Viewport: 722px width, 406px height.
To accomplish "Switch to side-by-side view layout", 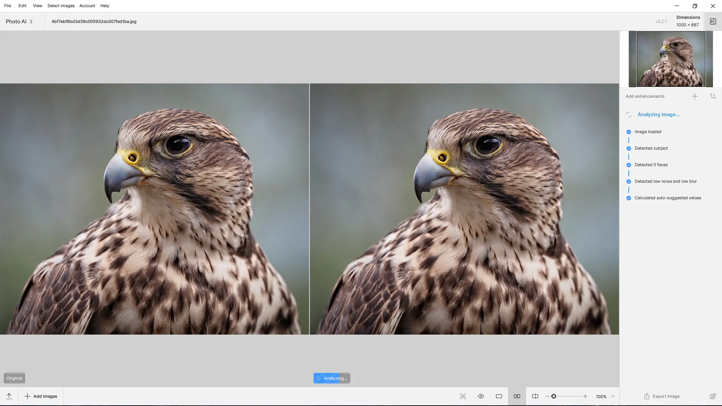I will pyautogui.click(x=517, y=396).
